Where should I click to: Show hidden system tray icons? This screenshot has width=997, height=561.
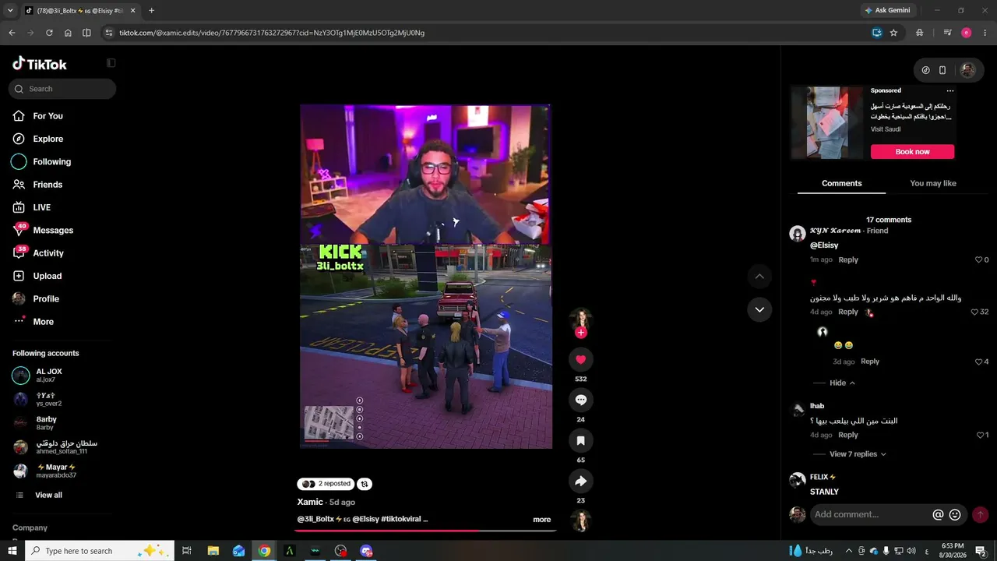pos(849,551)
